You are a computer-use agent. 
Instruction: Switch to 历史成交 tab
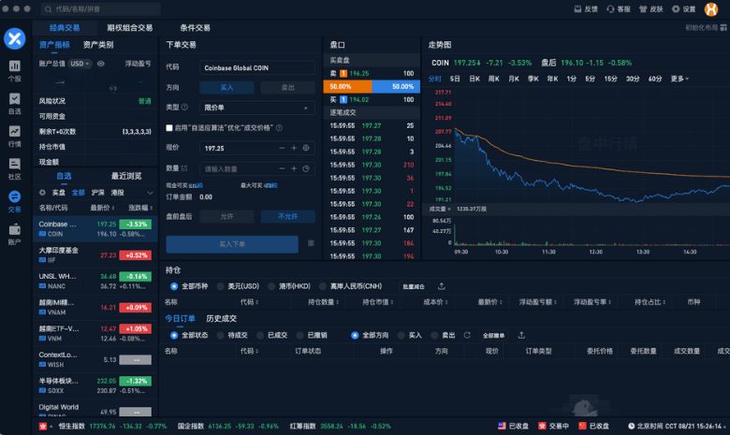[x=221, y=318]
